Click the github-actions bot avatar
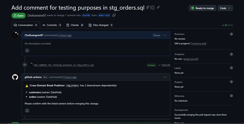Image resolution: width=244 pixels, height=124 pixels. (15, 77)
